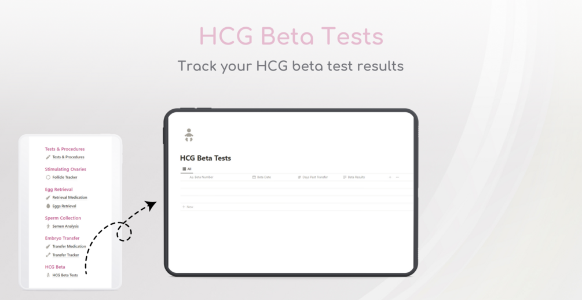Image resolution: width=582 pixels, height=300 pixels.
Task: Open the Beta Date column header
Action: pyautogui.click(x=262, y=177)
